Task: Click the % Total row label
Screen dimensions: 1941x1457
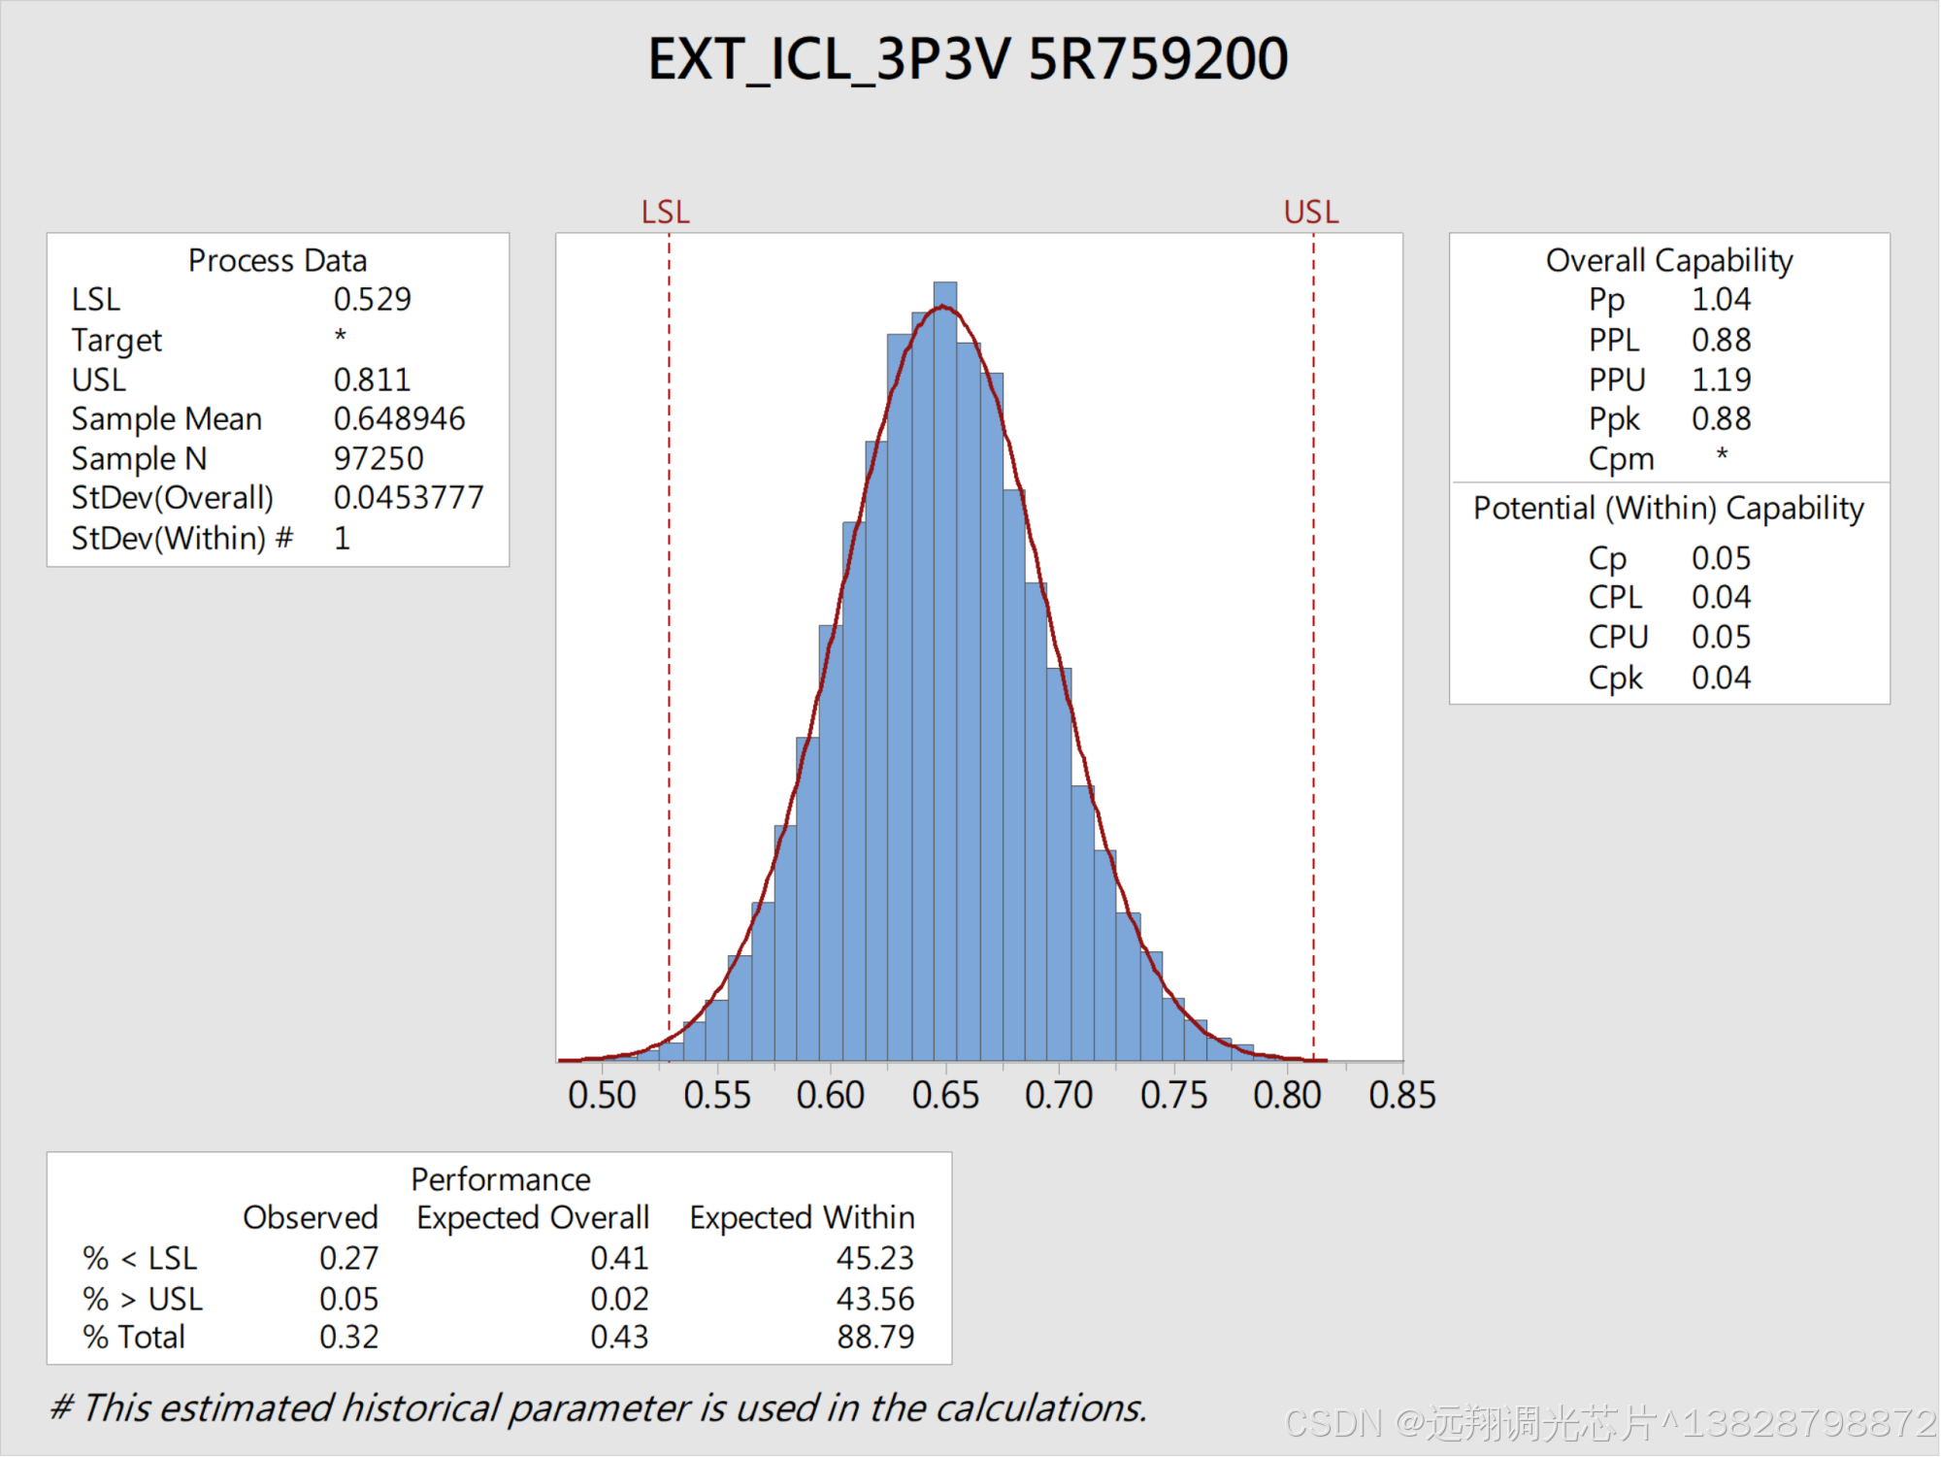Action: 134,1337
